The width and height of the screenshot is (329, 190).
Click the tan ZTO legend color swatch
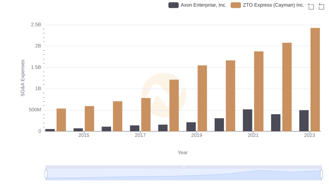[236, 5]
